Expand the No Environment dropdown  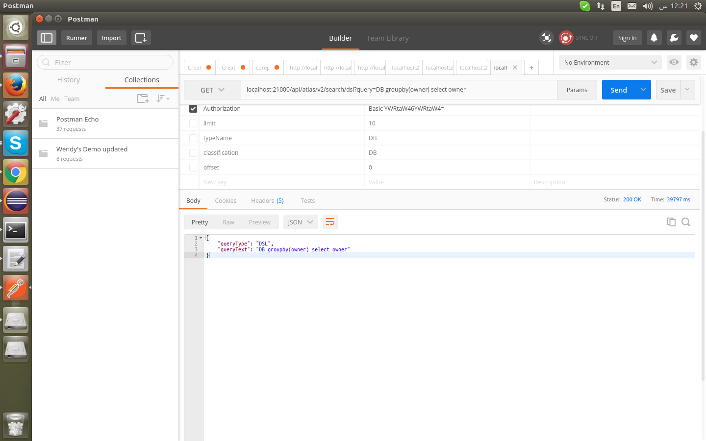609,62
